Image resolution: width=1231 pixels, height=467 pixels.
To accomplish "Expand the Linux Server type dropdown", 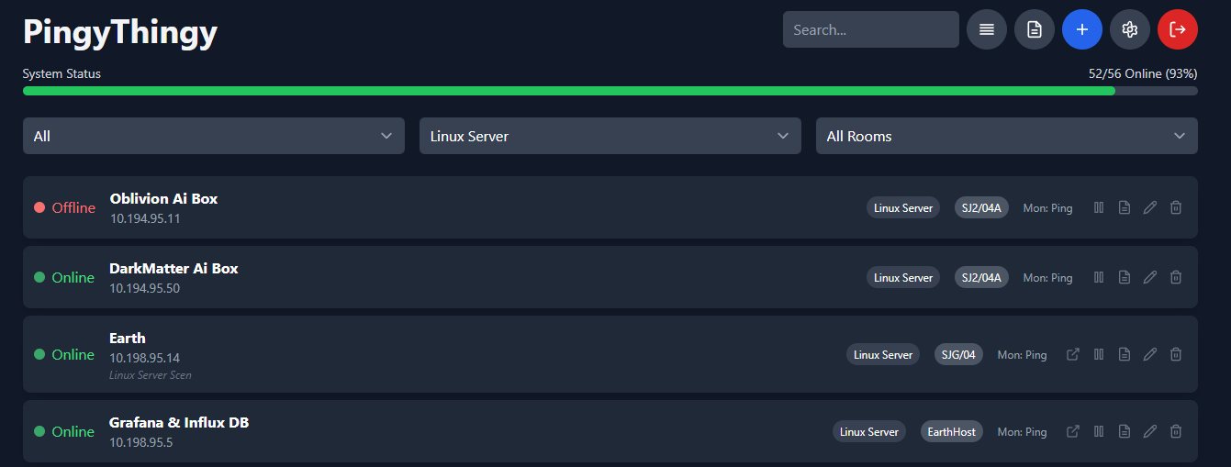I will tap(610, 136).
